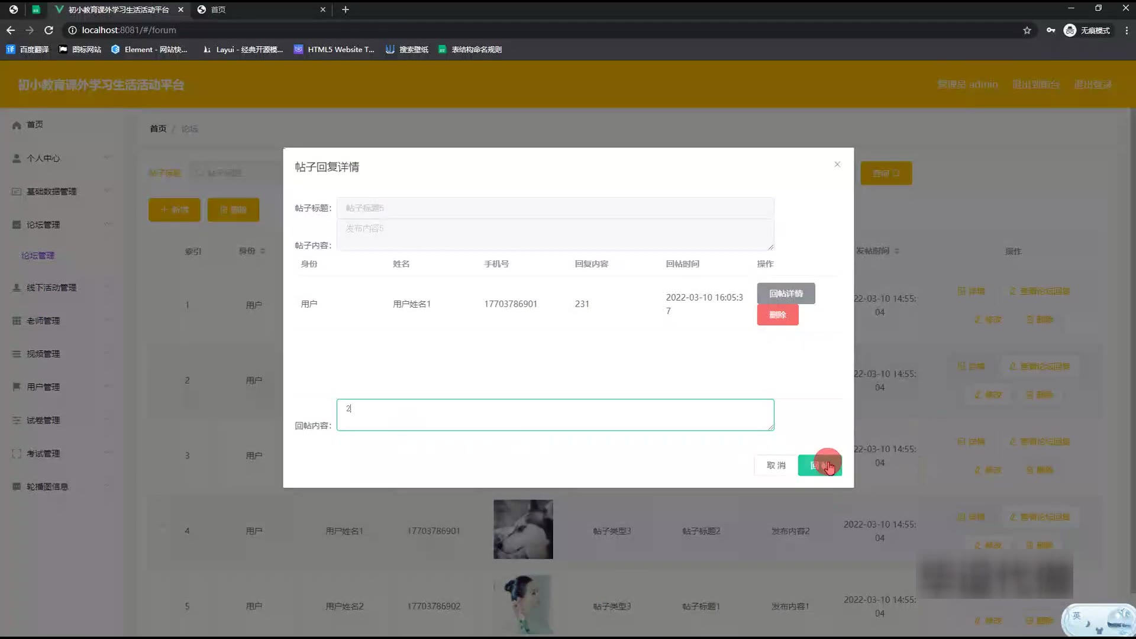
Task: Click the 轮播图信息 icon in sidebar
Action: click(x=17, y=486)
